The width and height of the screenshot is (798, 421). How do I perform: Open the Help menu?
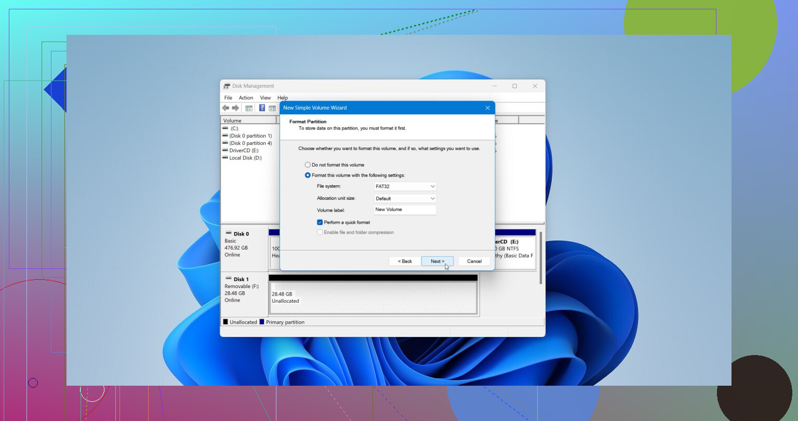tap(283, 98)
